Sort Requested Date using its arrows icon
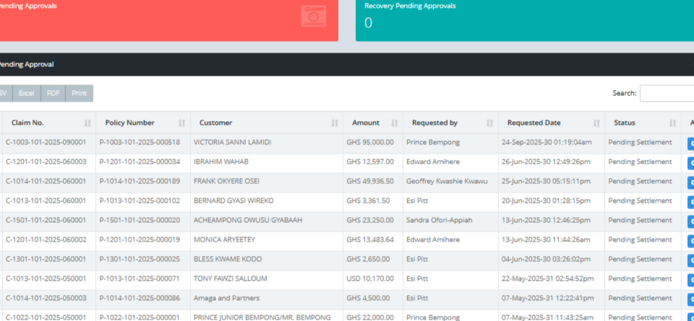The width and height of the screenshot is (694, 321). (597, 123)
